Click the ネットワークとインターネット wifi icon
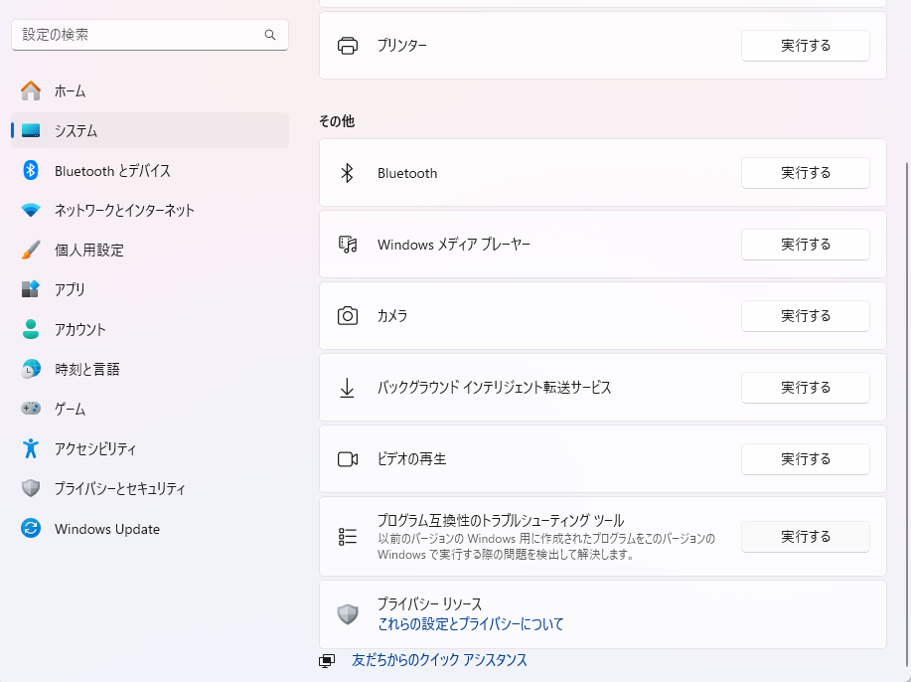This screenshot has width=911, height=682. coord(31,211)
